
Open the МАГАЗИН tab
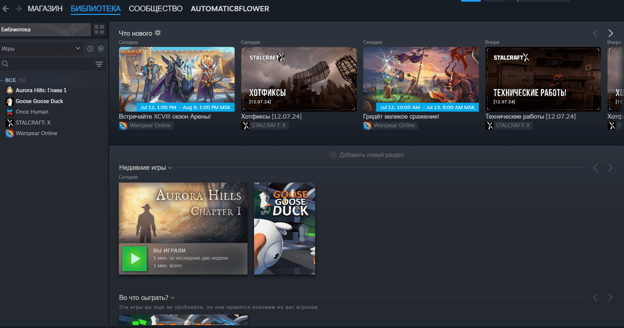tap(45, 9)
